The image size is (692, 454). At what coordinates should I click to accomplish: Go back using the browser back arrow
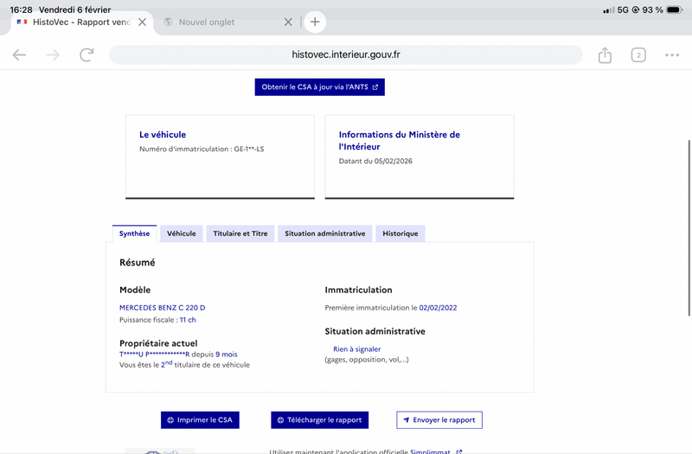[x=19, y=55]
